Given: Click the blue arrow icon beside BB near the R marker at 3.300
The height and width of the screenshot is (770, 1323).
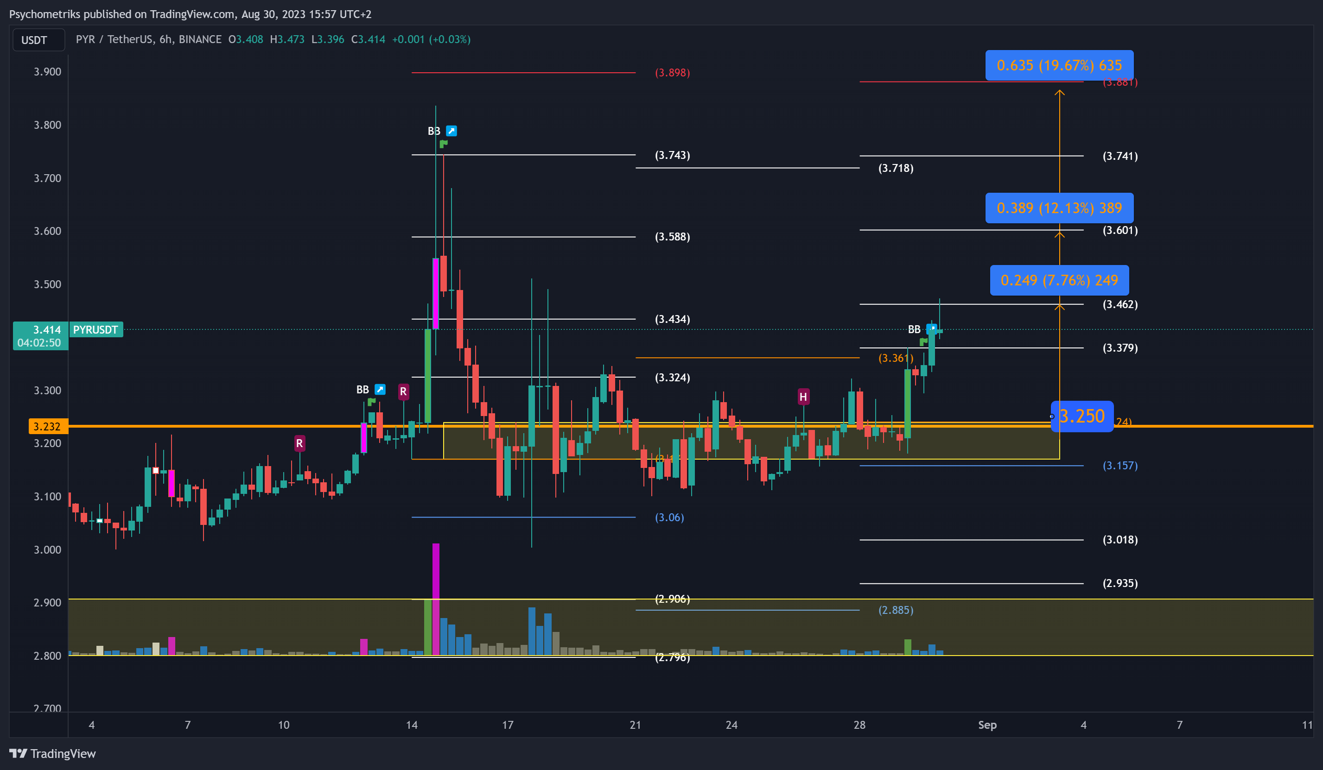Looking at the screenshot, I should [x=380, y=390].
